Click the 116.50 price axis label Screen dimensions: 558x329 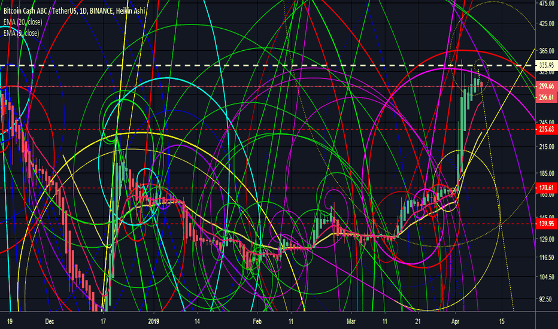click(547, 257)
